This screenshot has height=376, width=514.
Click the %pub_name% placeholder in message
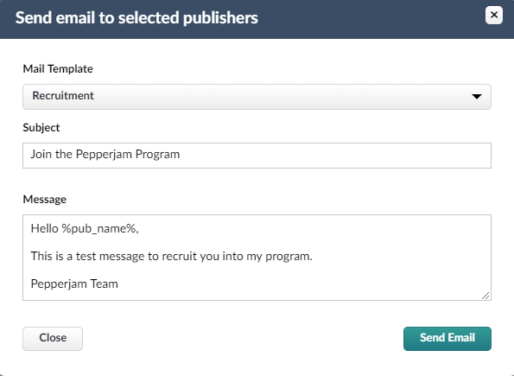pos(98,229)
